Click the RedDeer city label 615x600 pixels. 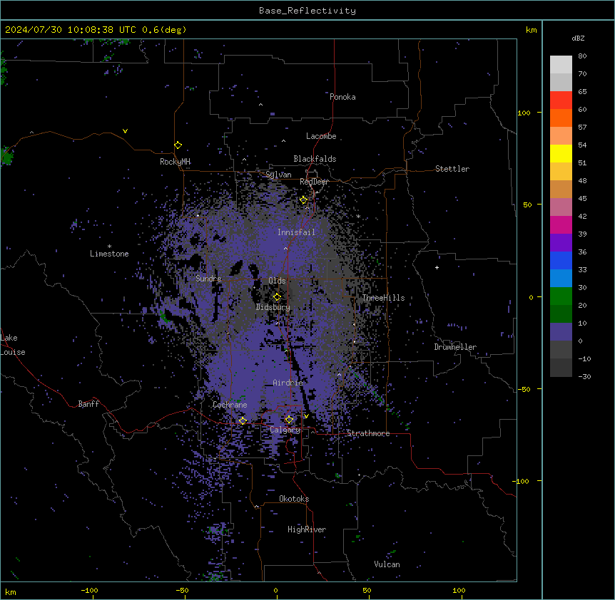314,182
